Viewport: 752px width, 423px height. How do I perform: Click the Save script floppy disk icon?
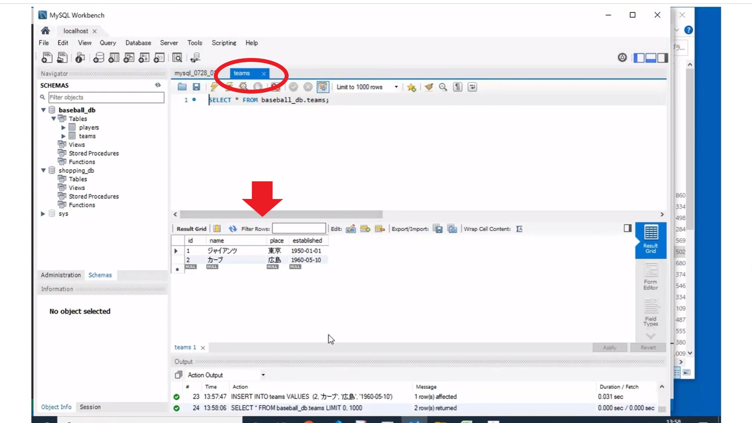[x=197, y=87]
